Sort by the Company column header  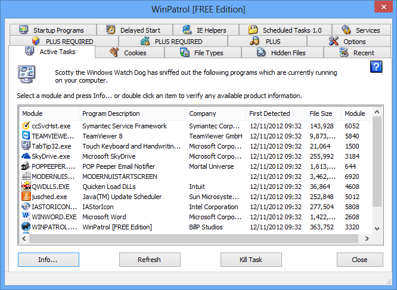(216, 114)
